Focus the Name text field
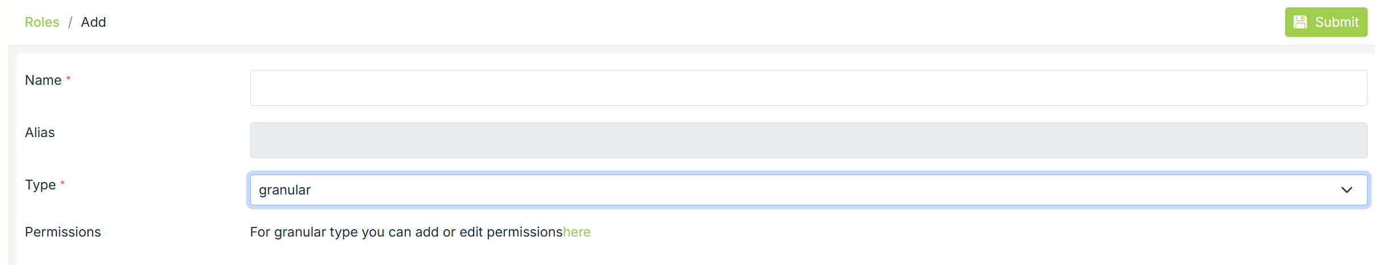1375x265 pixels. tap(807, 88)
